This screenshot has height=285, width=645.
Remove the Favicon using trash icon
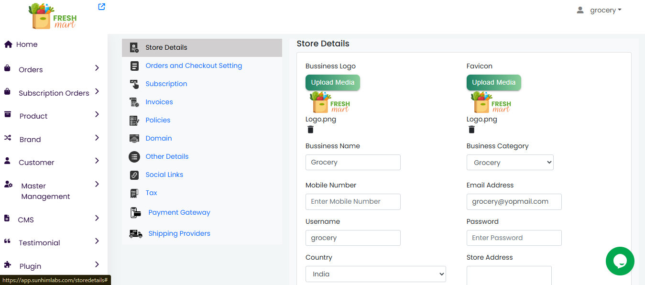coord(471,130)
